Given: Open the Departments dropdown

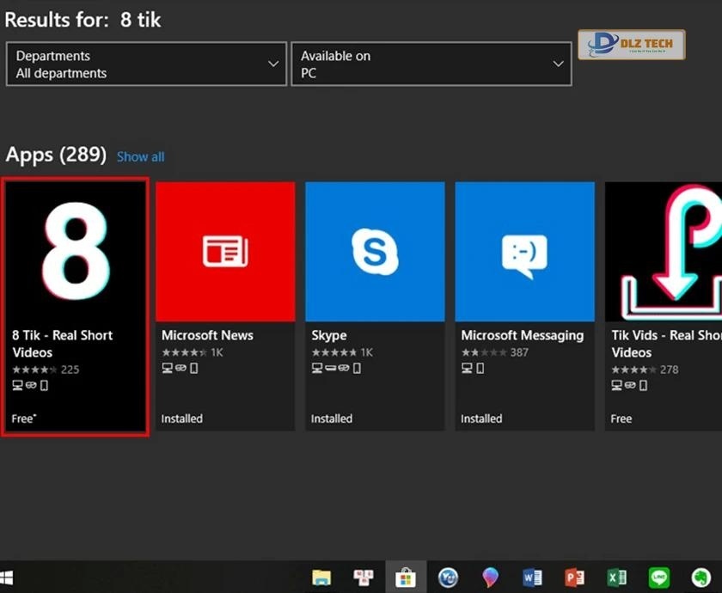Looking at the screenshot, I should tap(146, 64).
